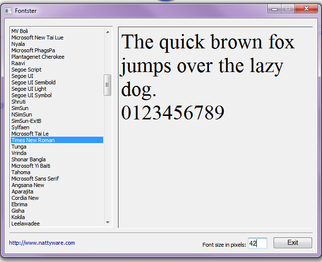Click the 0123456789 preview digits
This screenshot has height=262, width=322.
173,112
